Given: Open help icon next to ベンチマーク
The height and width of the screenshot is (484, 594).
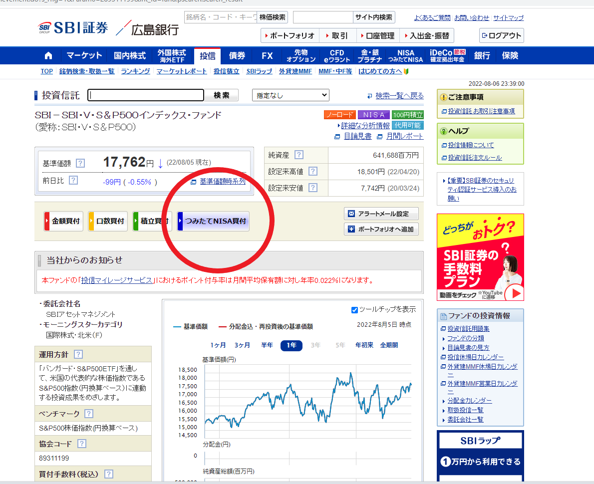Looking at the screenshot, I should coord(89,414).
